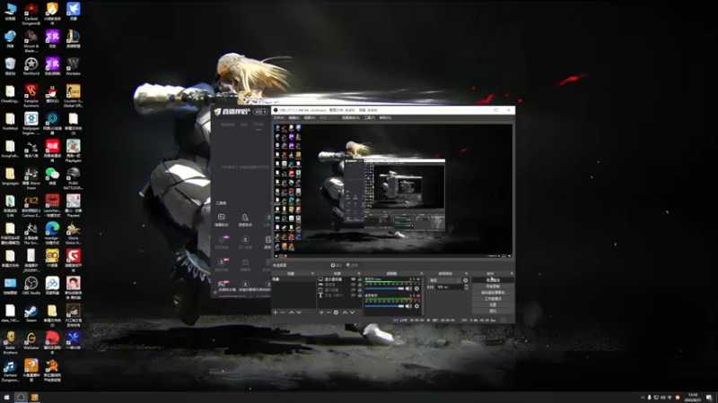Open the PUBG Battlegrounds desktop icon
The image size is (718, 403).
click(x=74, y=178)
